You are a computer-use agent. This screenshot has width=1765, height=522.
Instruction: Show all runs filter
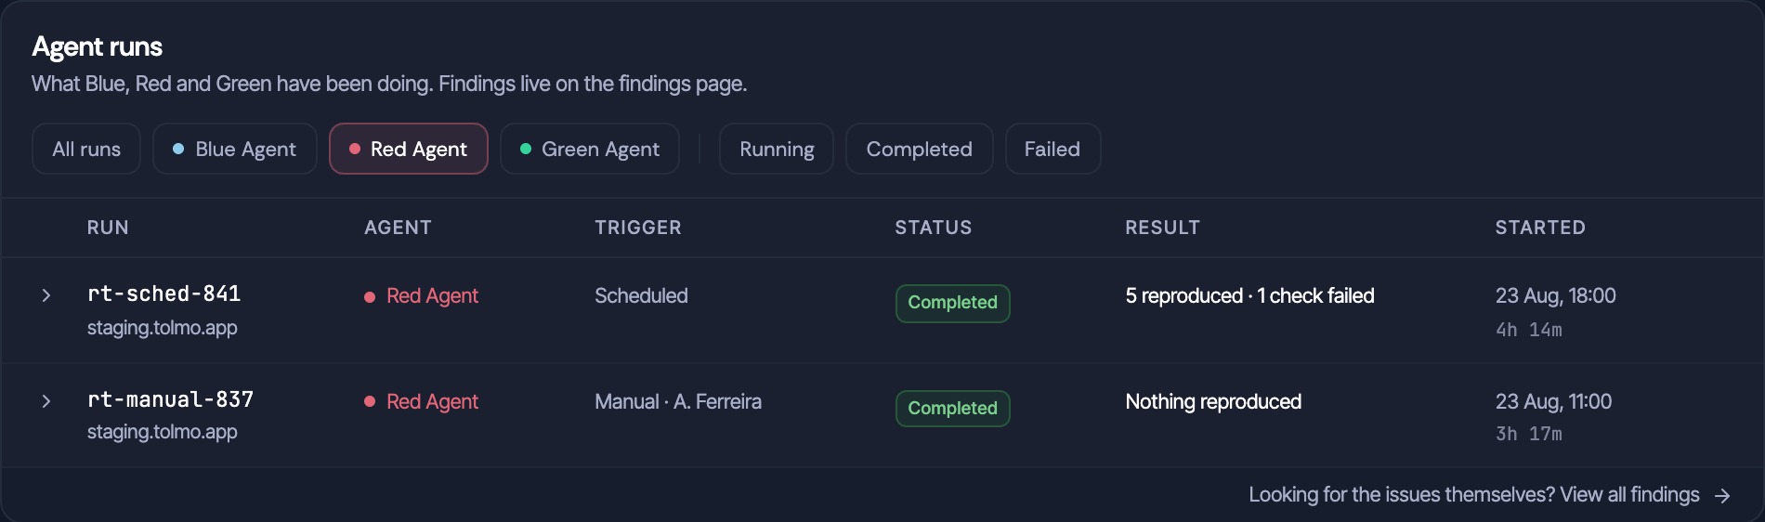click(86, 149)
